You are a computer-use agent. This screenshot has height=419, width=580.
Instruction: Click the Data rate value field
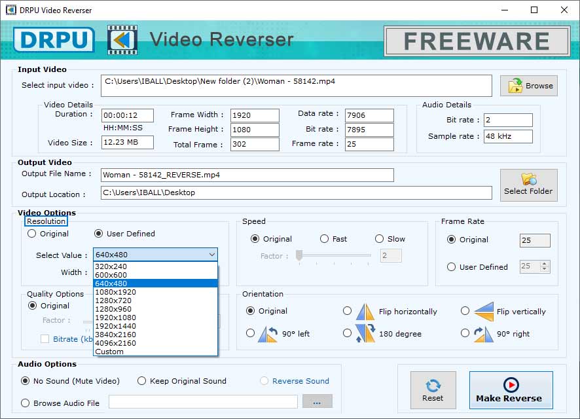369,115
